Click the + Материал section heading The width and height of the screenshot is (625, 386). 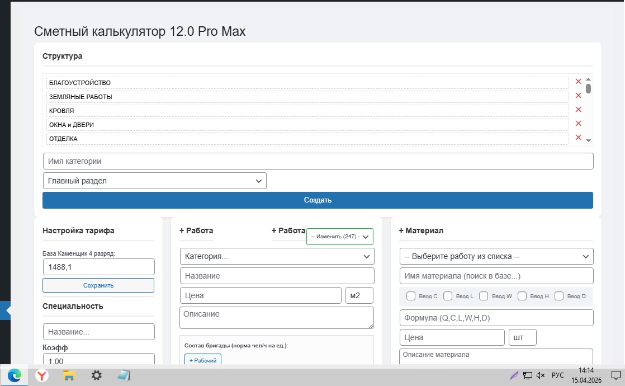421,230
